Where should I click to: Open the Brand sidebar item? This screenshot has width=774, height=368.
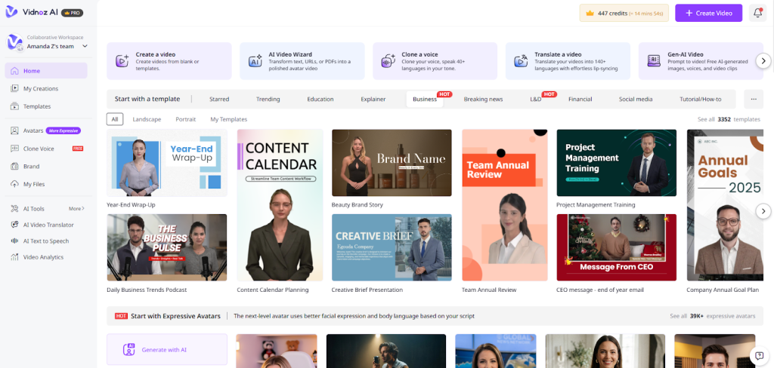[x=31, y=166]
